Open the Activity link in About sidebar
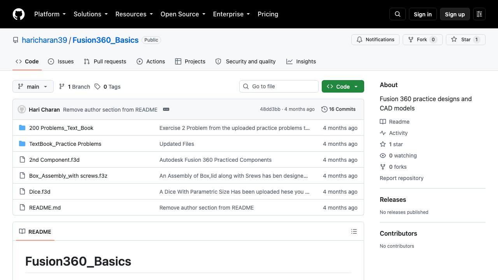Image resolution: width=498 pixels, height=280 pixels. 394,133
